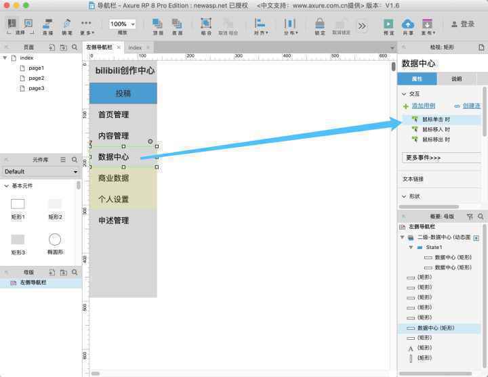The height and width of the screenshot is (377, 488).
Task: Bring widget to front (顶层)
Action: click(158, 26)
